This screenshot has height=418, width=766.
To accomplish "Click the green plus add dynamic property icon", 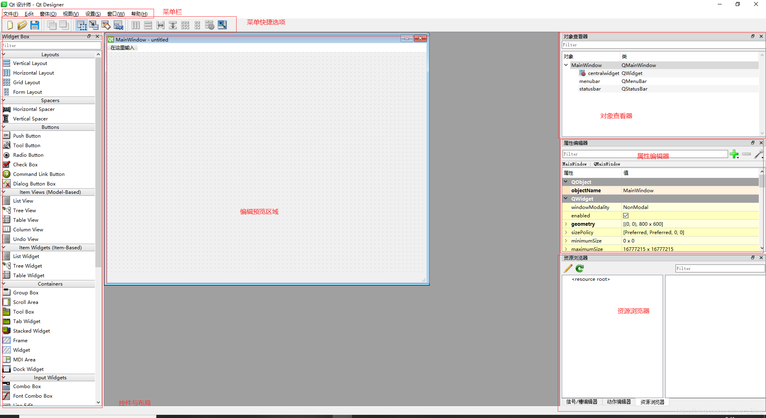I will tap(734, 154).
